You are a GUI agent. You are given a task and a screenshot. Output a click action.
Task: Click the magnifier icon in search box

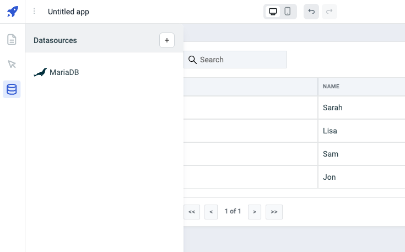[192, 60]
